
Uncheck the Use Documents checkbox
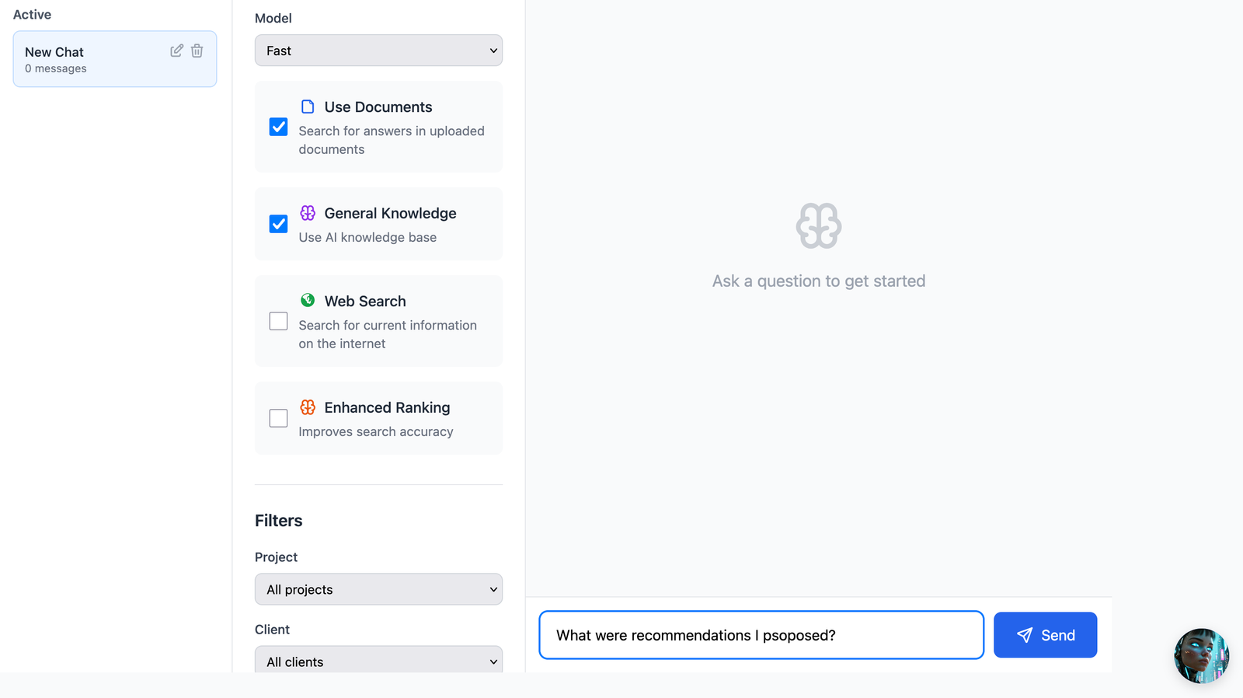click(x=278, y=127)
